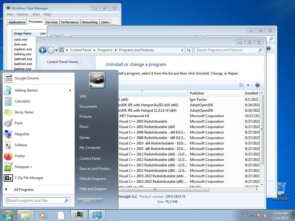This screenshot has width=295, height=221.
Task: Click the network tray icon
Action: (x=252, y=216)
